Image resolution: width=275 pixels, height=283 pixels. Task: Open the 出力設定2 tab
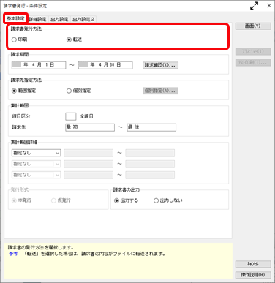83,19
